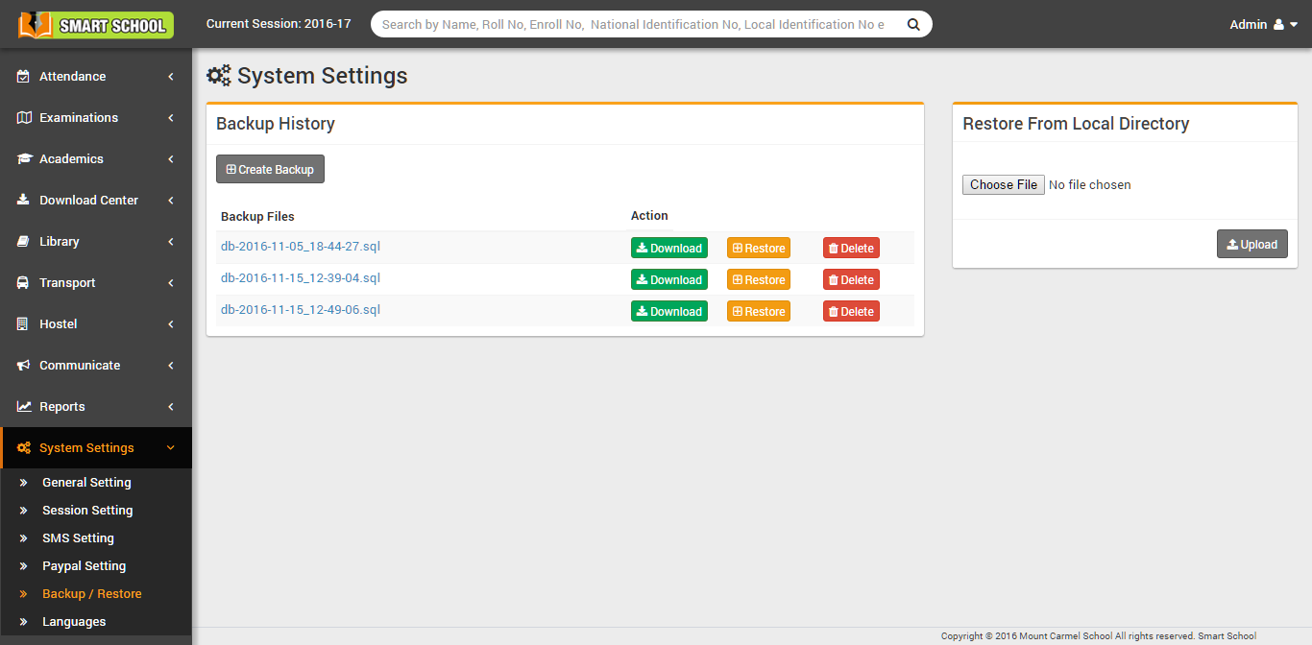Select the Examinations book icon
The height and width of the screenshot is (645, 1312).
tap(22, 117)
